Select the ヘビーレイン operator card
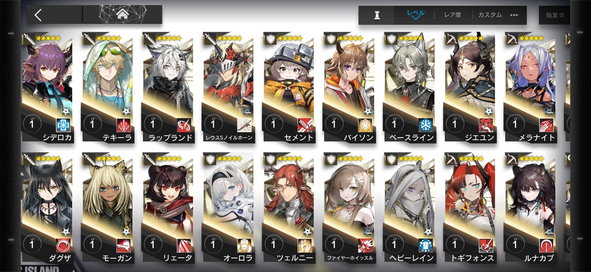The width and height of the screenshot is (591, 272). pyautogui.click(x=409, y=208)
